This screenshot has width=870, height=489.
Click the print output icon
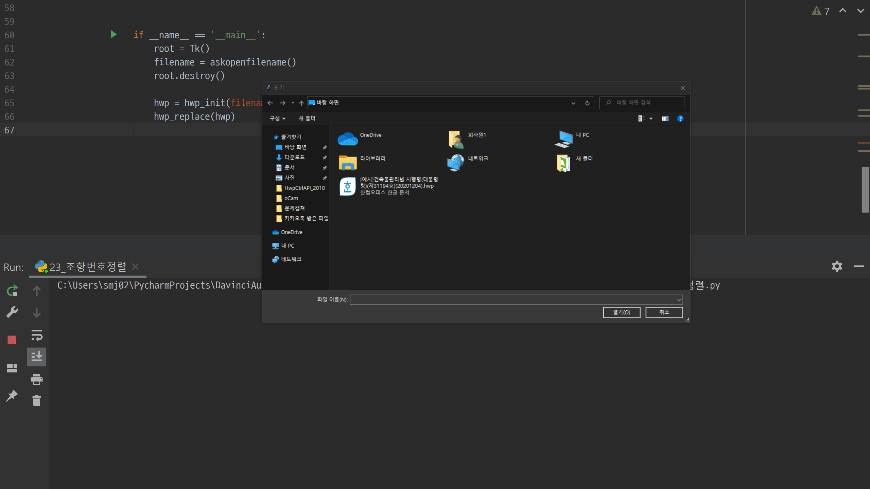pos(36,379)
